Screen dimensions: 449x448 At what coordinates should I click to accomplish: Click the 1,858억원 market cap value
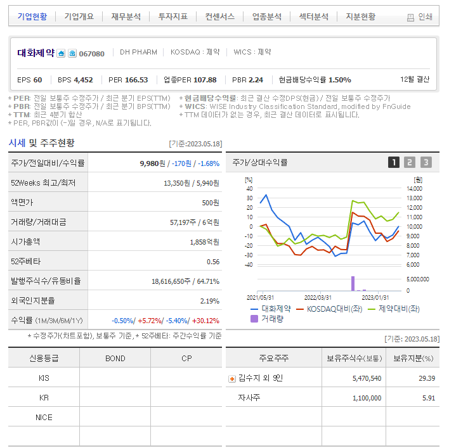tap(204, 242)
